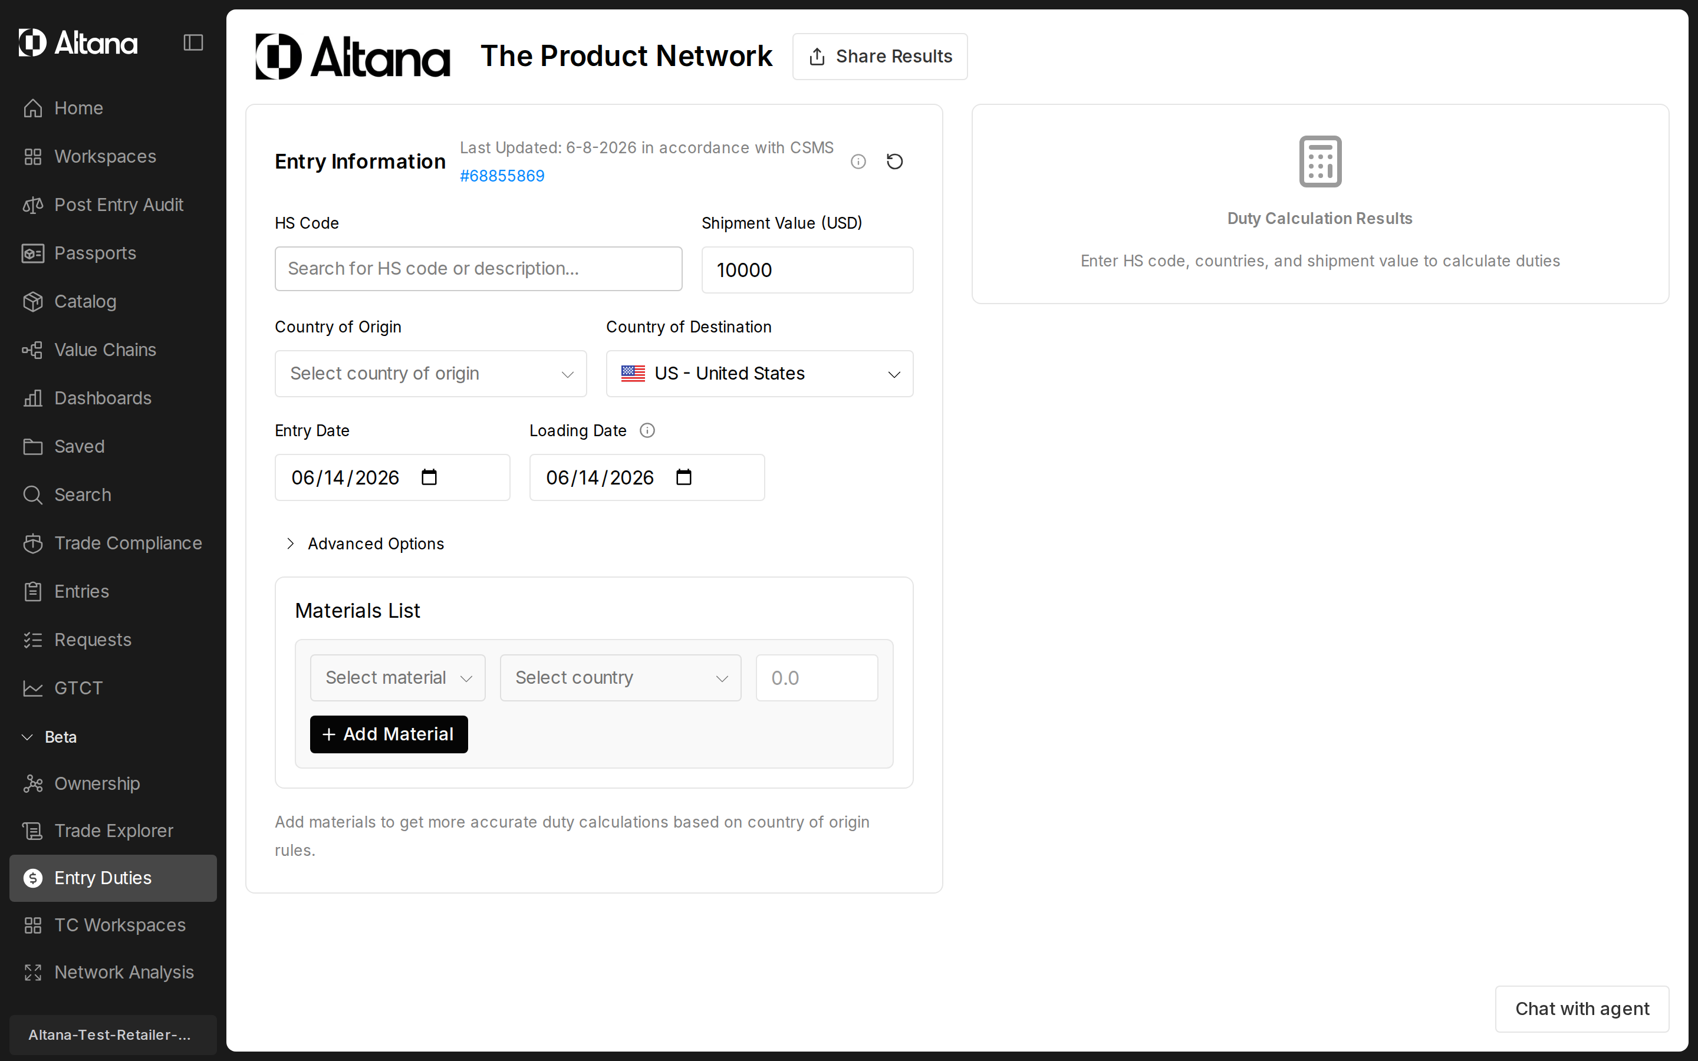1698x1061 pixels.
Task: Click the Network Analysis expand icon
Action: click(x=32, y=973)
